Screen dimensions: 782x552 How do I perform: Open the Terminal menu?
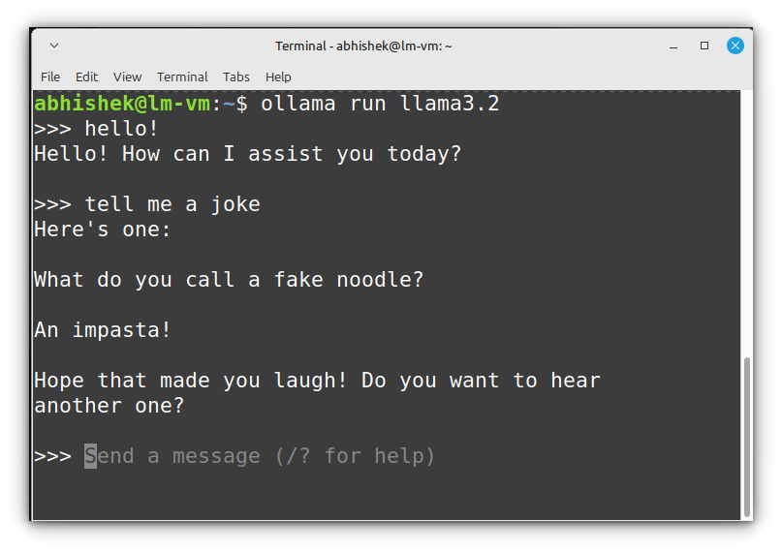coord(182,77)
